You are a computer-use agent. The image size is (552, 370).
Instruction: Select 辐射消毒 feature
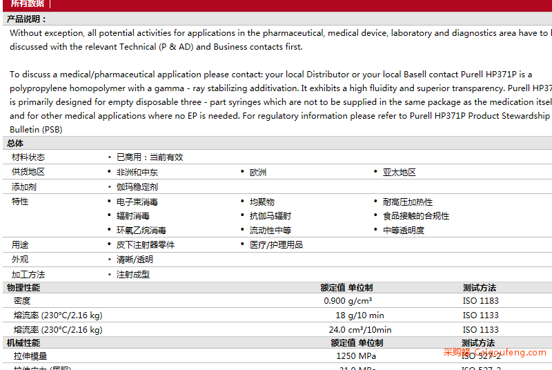point(133,216)
